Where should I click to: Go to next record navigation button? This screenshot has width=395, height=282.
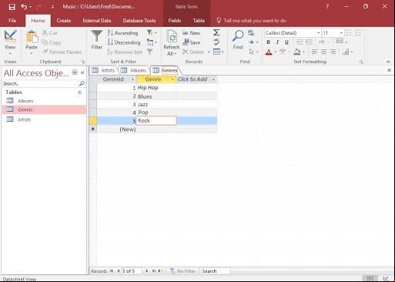(146, 271)
